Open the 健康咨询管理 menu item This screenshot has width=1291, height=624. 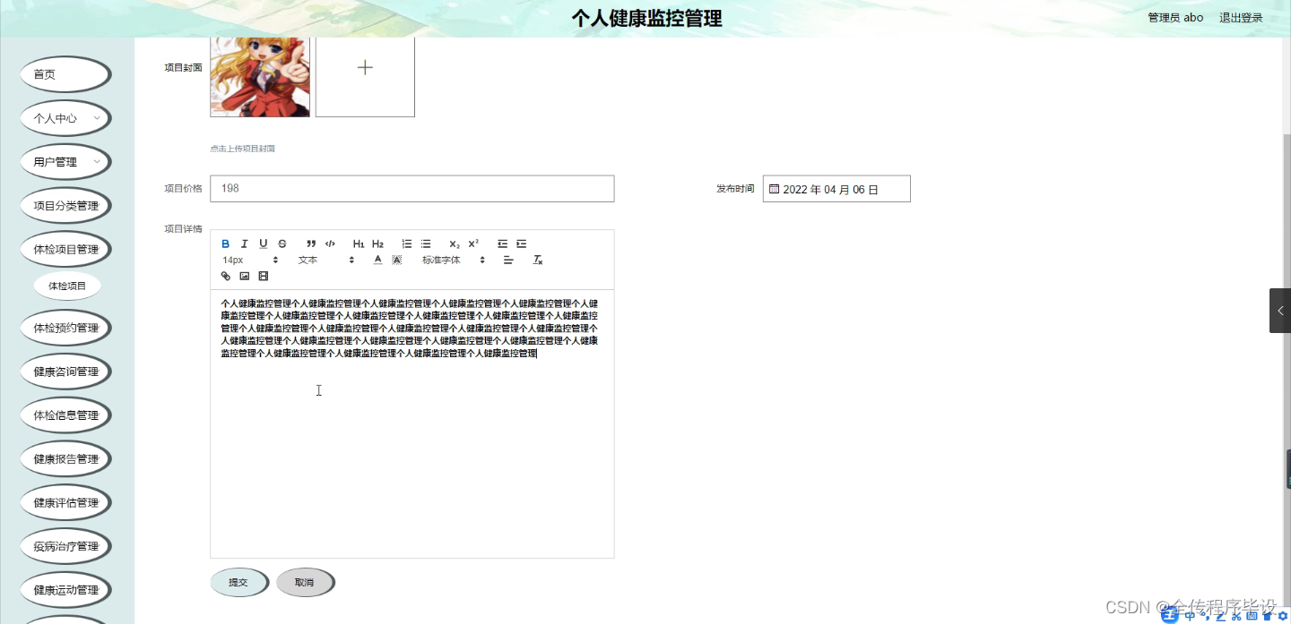coord(65,372)
